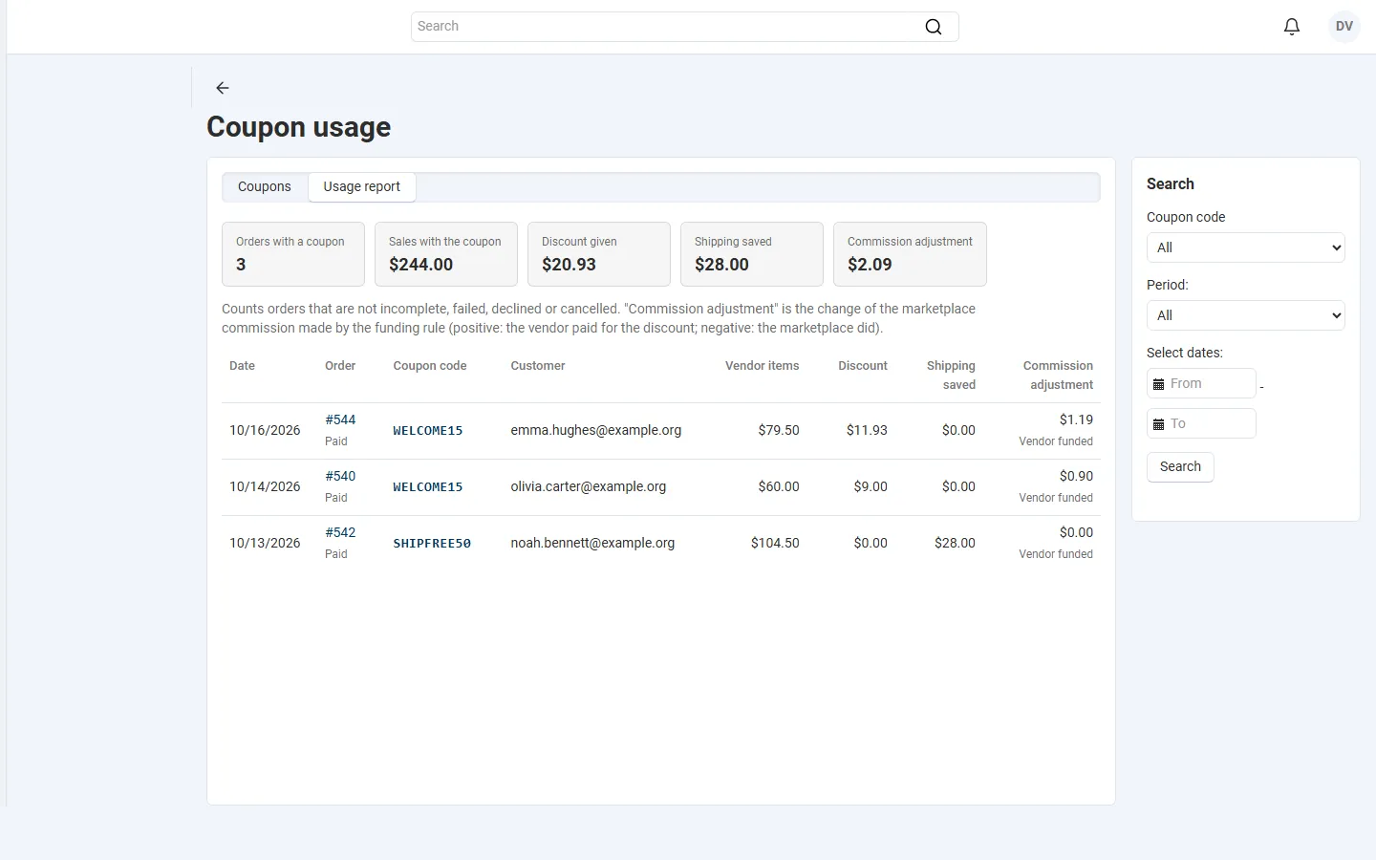Select the Usage report tab

point(362,187)
